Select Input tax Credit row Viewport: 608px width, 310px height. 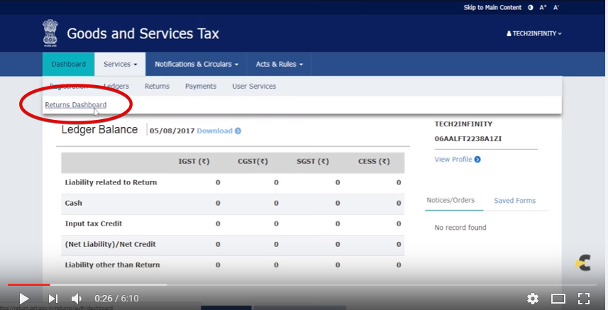[x=233, y=223]
